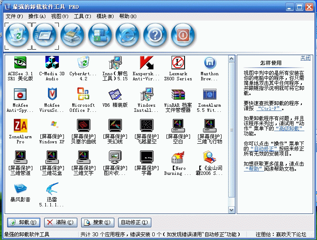This screenshot has width=317, height=240.
Task: Open the 视图(V) menu
Action: click(60, 16)
